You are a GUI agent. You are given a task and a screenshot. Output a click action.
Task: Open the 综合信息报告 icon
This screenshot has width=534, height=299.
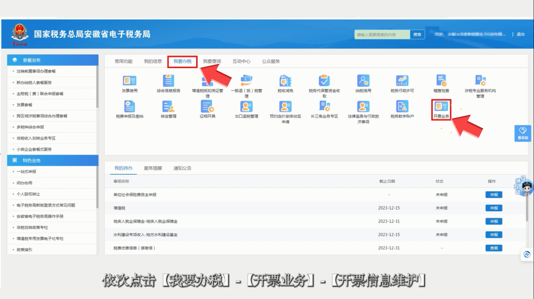click(168, 81)
